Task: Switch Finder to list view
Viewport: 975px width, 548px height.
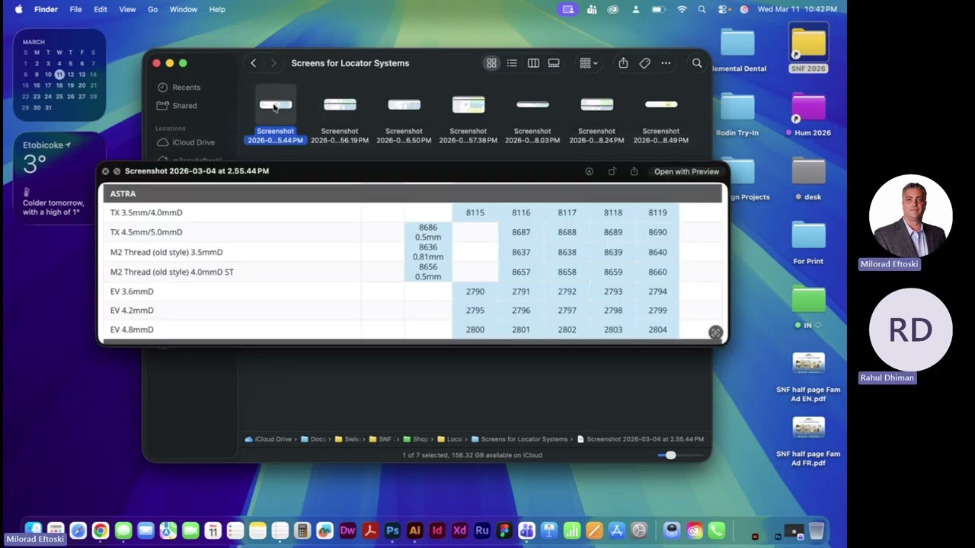Action: (512, 63)
